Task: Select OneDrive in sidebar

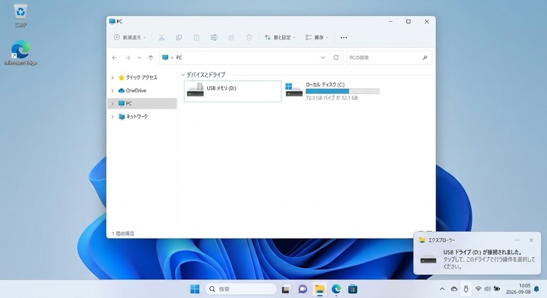Action: (132, 91)
